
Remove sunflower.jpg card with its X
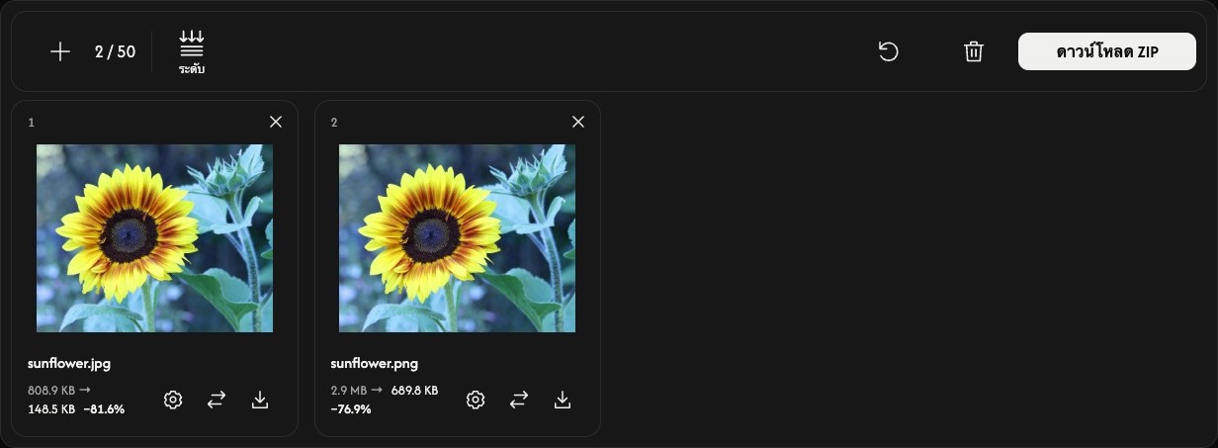coord(276,122)
